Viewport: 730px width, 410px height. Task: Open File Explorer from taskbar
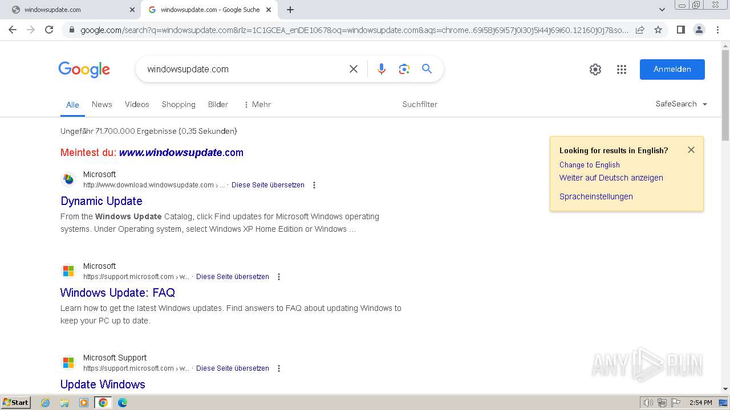64,403
